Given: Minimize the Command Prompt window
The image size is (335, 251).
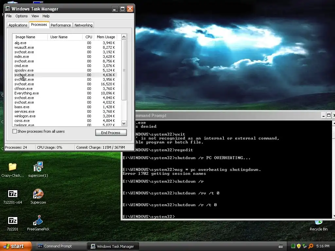Looking at the screenshot, I should pyautogui.click(x=324, y=115).
